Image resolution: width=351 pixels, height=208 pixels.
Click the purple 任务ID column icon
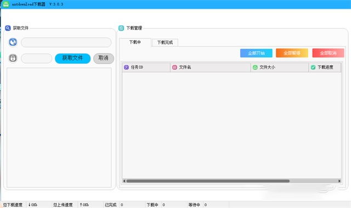click(126, 67)
